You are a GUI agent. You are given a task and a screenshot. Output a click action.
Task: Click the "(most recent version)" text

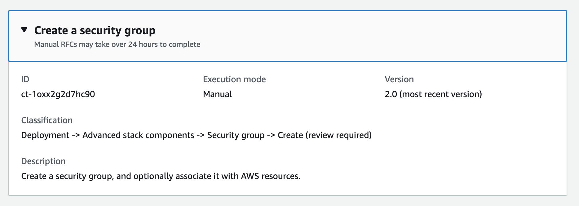click(441, 94)
